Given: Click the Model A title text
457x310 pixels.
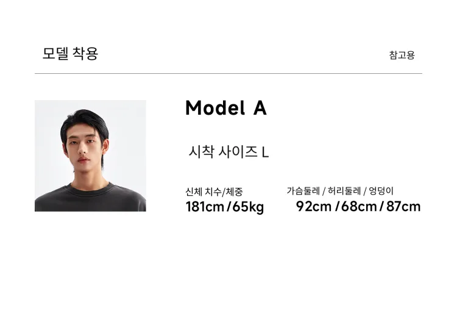Looking at the screenshot, I should coord(226,108).
